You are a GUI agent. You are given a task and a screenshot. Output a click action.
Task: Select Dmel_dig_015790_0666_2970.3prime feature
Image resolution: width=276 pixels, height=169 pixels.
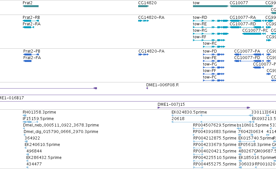[x=24, y=135]
